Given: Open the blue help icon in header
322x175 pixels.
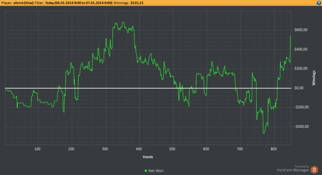Looking at the screenshot, I should pos(319,3).
